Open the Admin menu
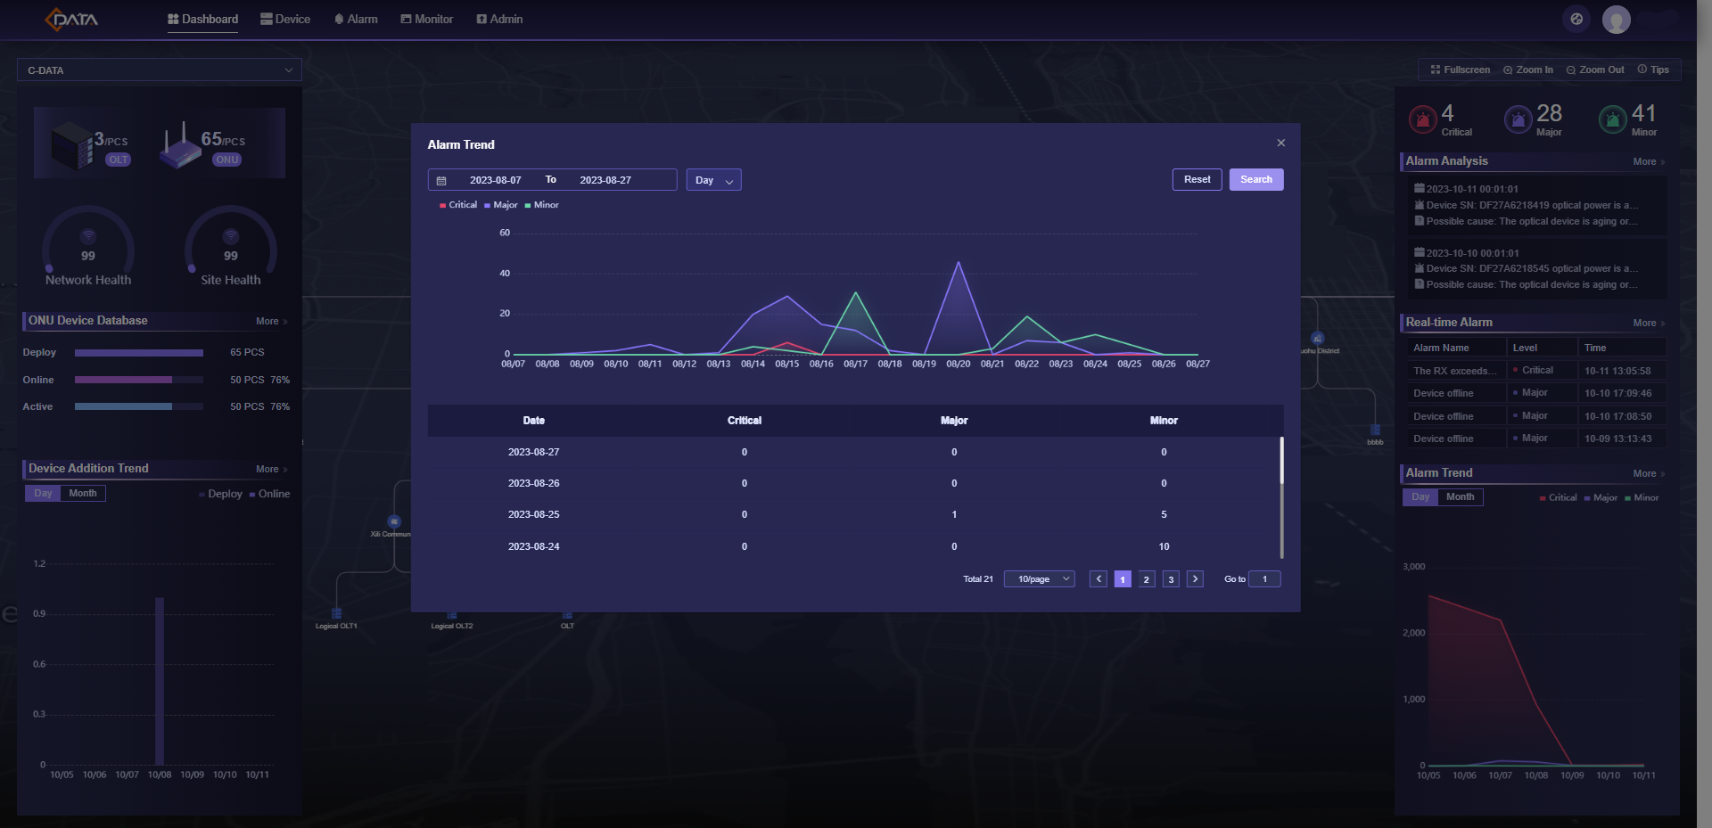 [x=500, y=19]
